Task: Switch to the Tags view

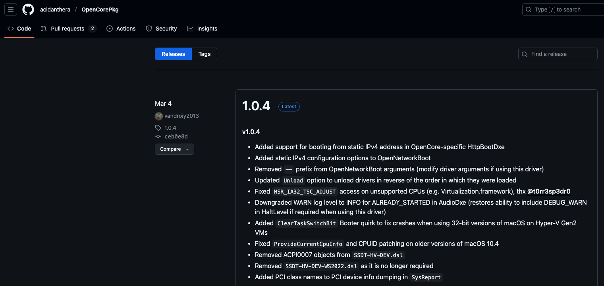Action: click(x=205, y=54)
